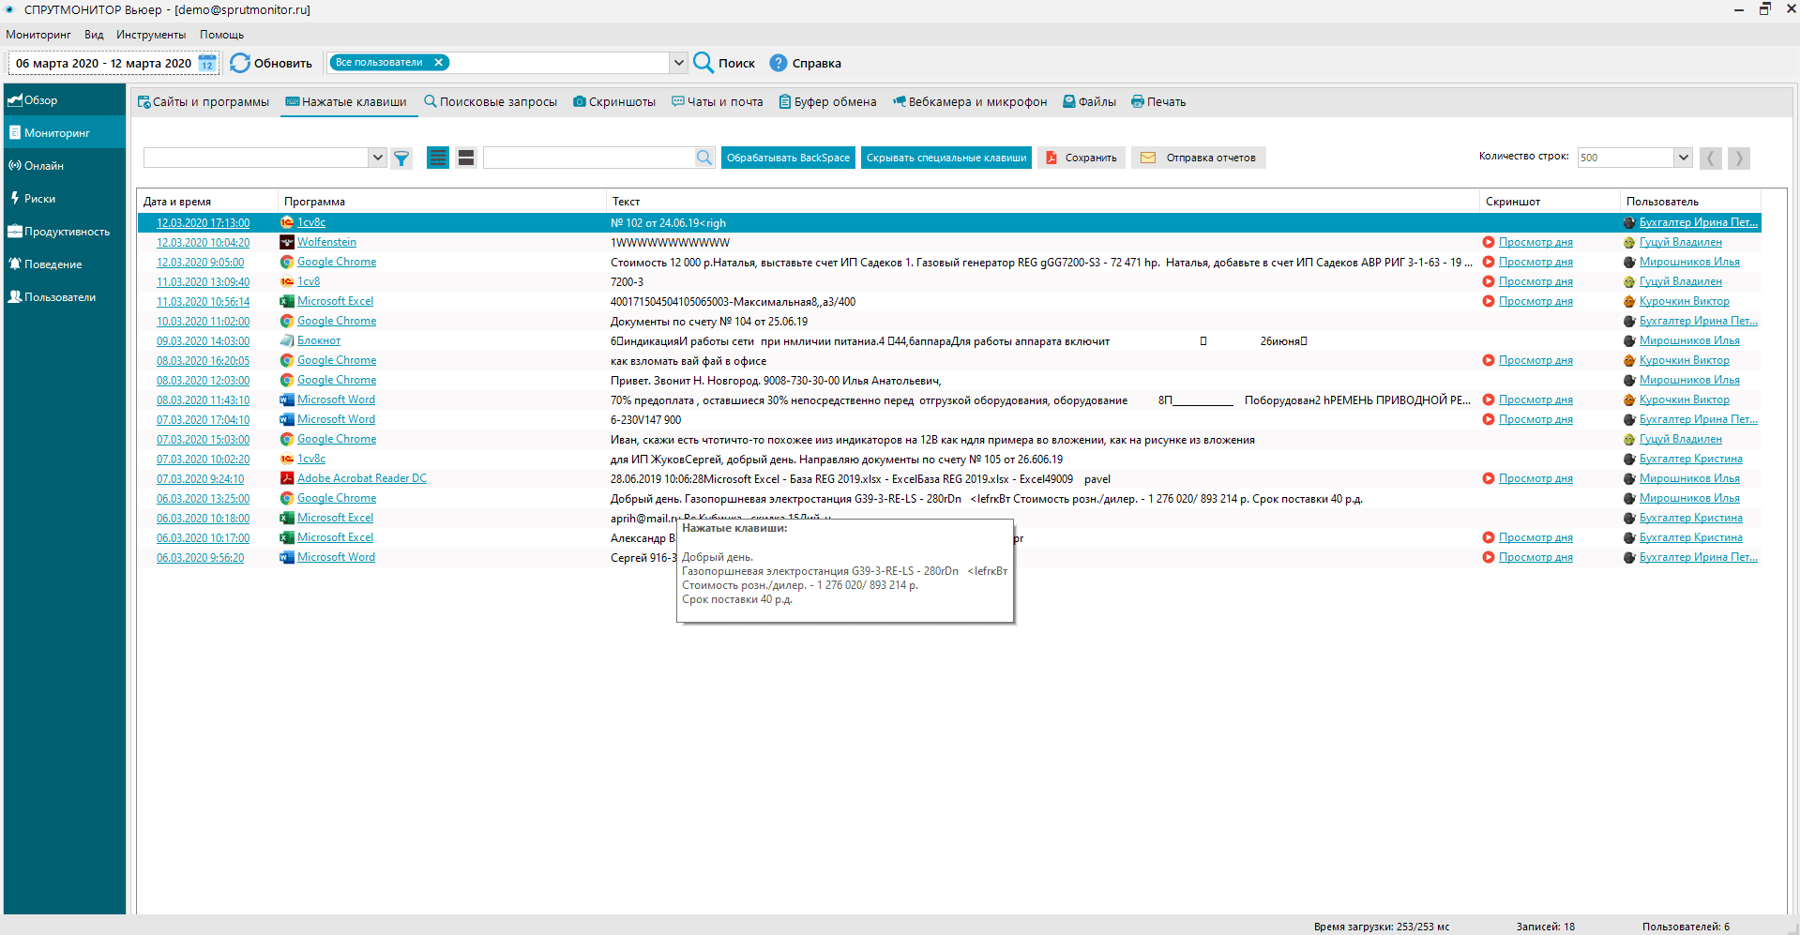Select the highlighted 1cv8c row text

coord(668,223)
